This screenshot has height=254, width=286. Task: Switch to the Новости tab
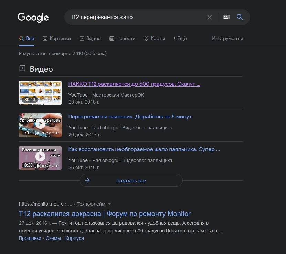(x=123, y=38)
